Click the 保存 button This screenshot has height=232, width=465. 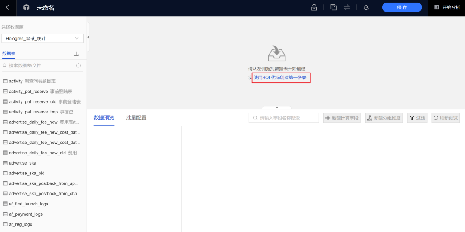click(402, 7)
